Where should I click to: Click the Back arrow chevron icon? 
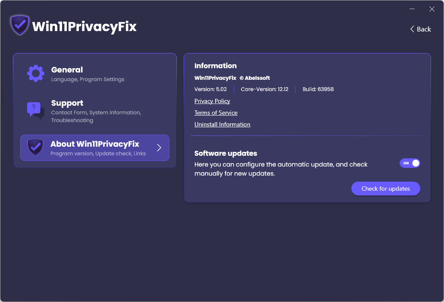412,29
